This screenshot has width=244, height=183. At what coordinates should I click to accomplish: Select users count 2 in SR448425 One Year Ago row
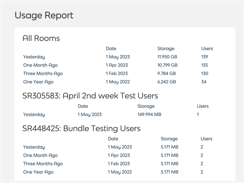pyautogui.click(x=202, y=172)
